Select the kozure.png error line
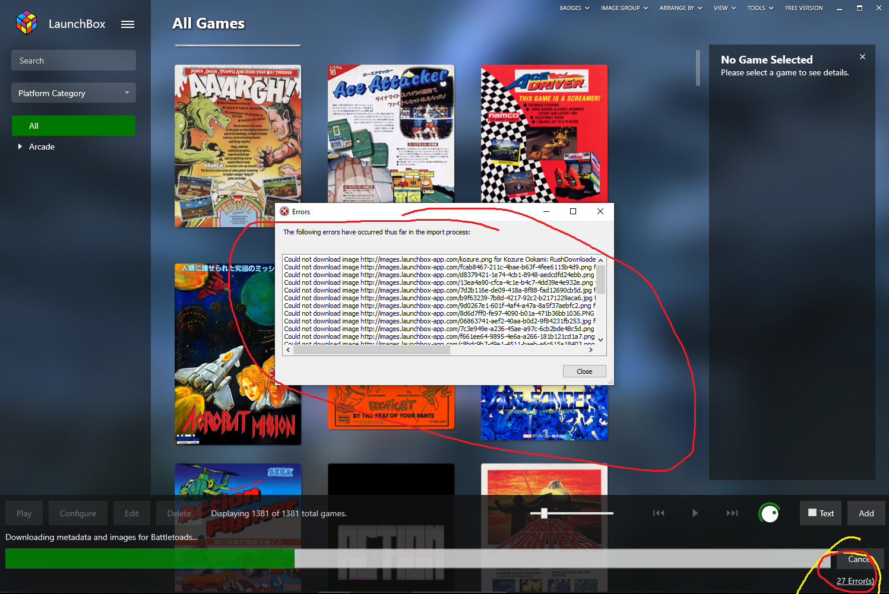The width and height of the screenshot is (889, 594). click(439, 259)
